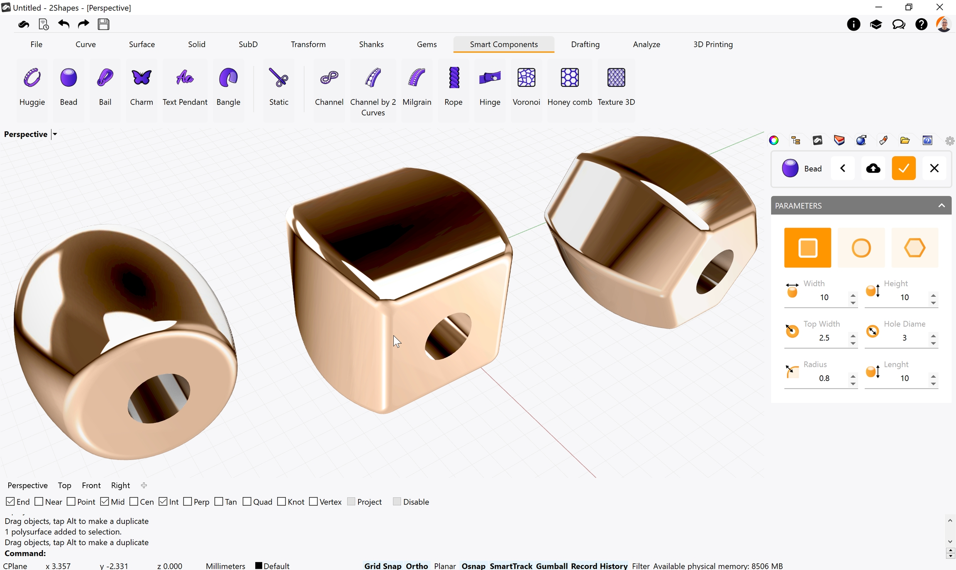
Task: Open the Shanks ribbon tab
Action: click(x=371, y=44)
